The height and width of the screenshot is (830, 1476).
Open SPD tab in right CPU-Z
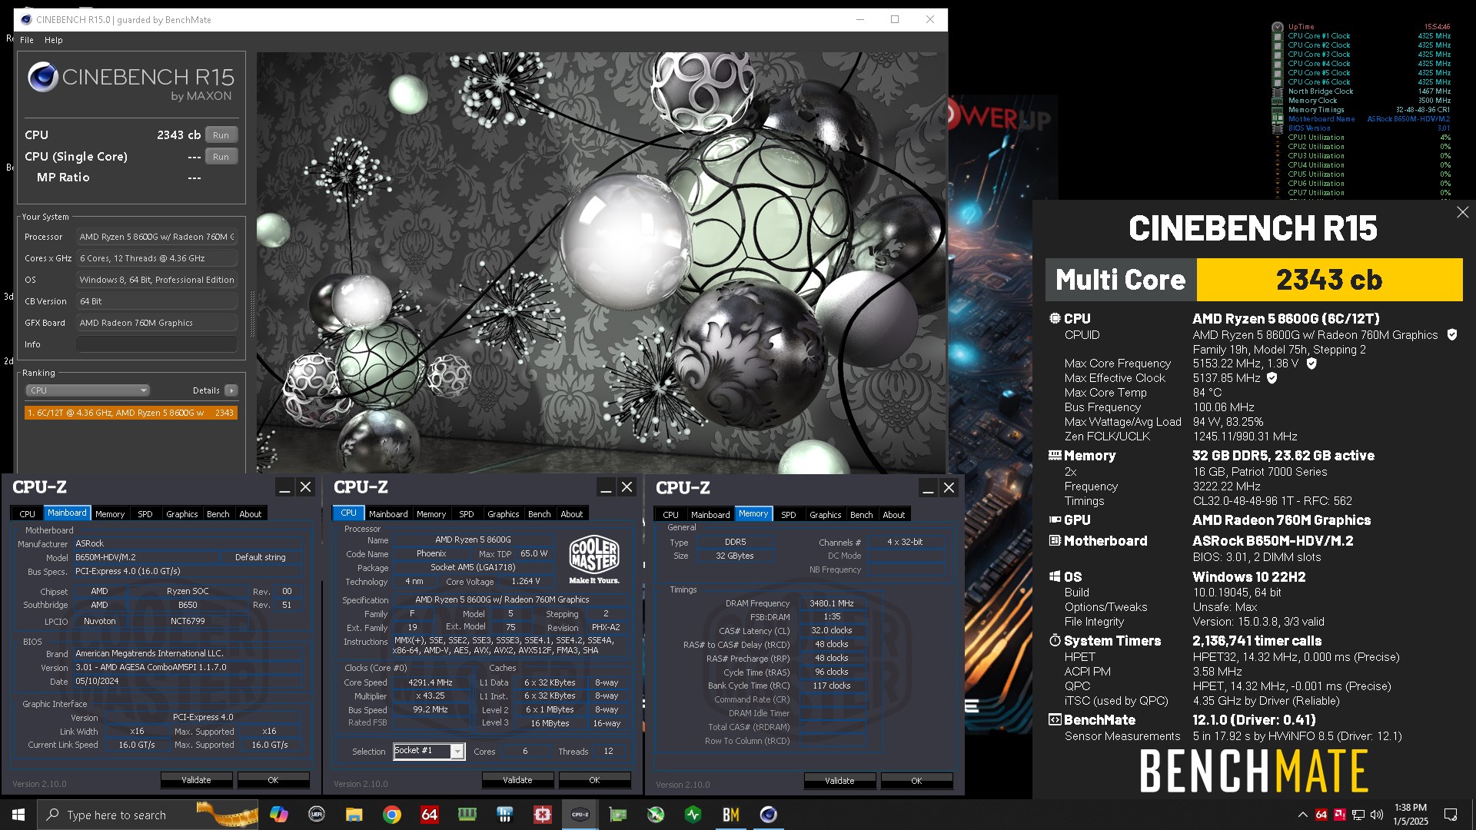coord(789,515)
